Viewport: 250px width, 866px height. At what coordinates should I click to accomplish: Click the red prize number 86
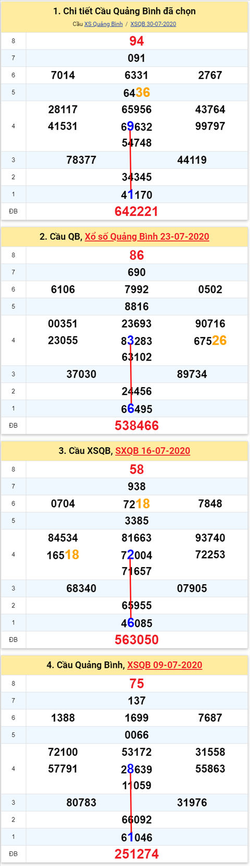[x=136, y=255]
